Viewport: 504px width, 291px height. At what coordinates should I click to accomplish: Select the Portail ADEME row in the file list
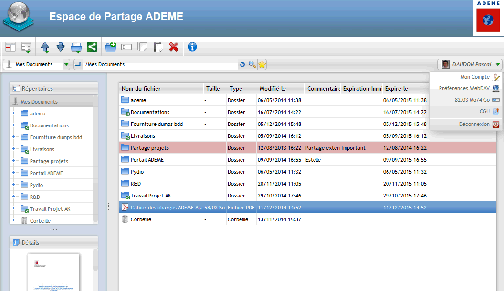pyautogui.click(x=308, y=160)
